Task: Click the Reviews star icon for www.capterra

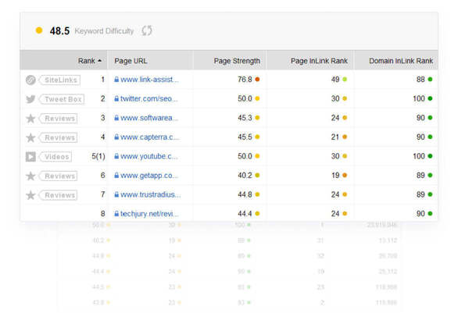Action: [x=30, y=137]
